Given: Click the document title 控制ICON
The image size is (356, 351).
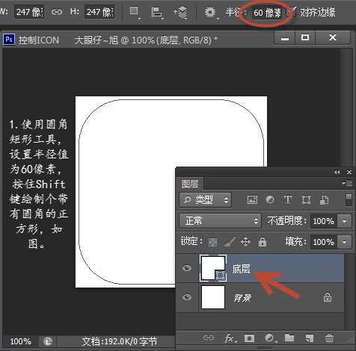Looking at the screenshot, I should tap(39, 40).
